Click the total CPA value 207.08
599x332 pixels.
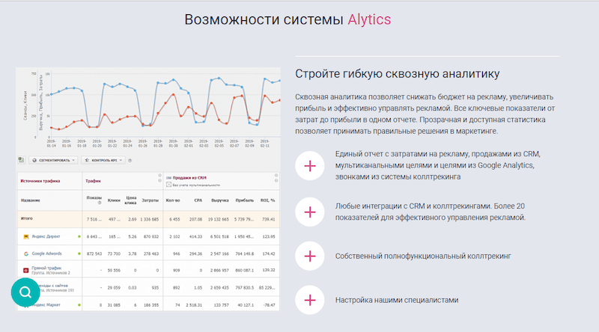click(x=195, y=219)
